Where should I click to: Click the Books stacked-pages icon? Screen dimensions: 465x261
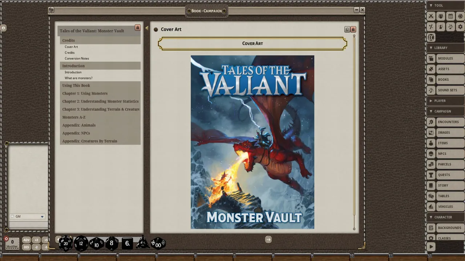431,79
